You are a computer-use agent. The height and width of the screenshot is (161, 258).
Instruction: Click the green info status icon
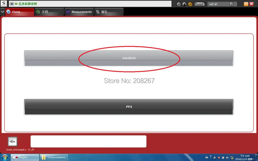(16, 3)
